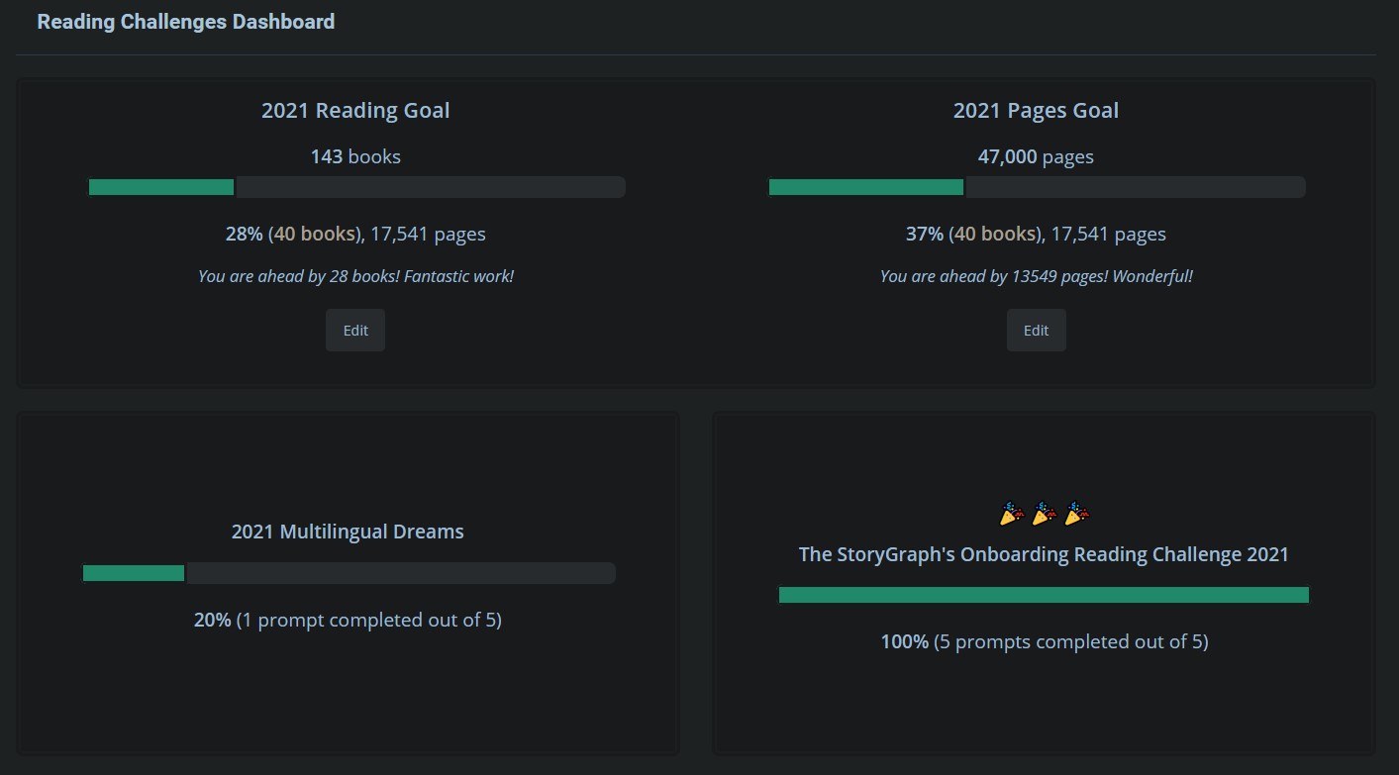Viewport: 1399px width, 775px height.
Task: Click "40 books" link in Pages Goal card
Action: pos(995,234)
